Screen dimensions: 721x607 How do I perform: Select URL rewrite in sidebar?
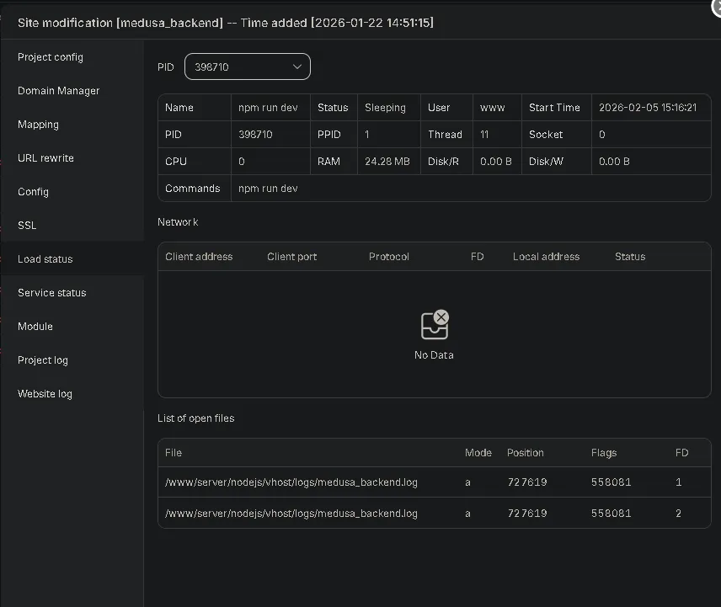tap(46, 158)
